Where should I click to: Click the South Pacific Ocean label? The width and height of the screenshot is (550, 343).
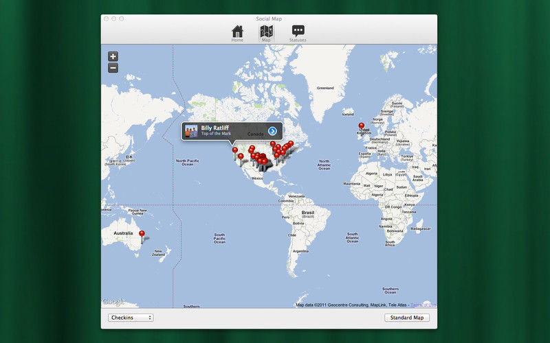pos(219,238)
